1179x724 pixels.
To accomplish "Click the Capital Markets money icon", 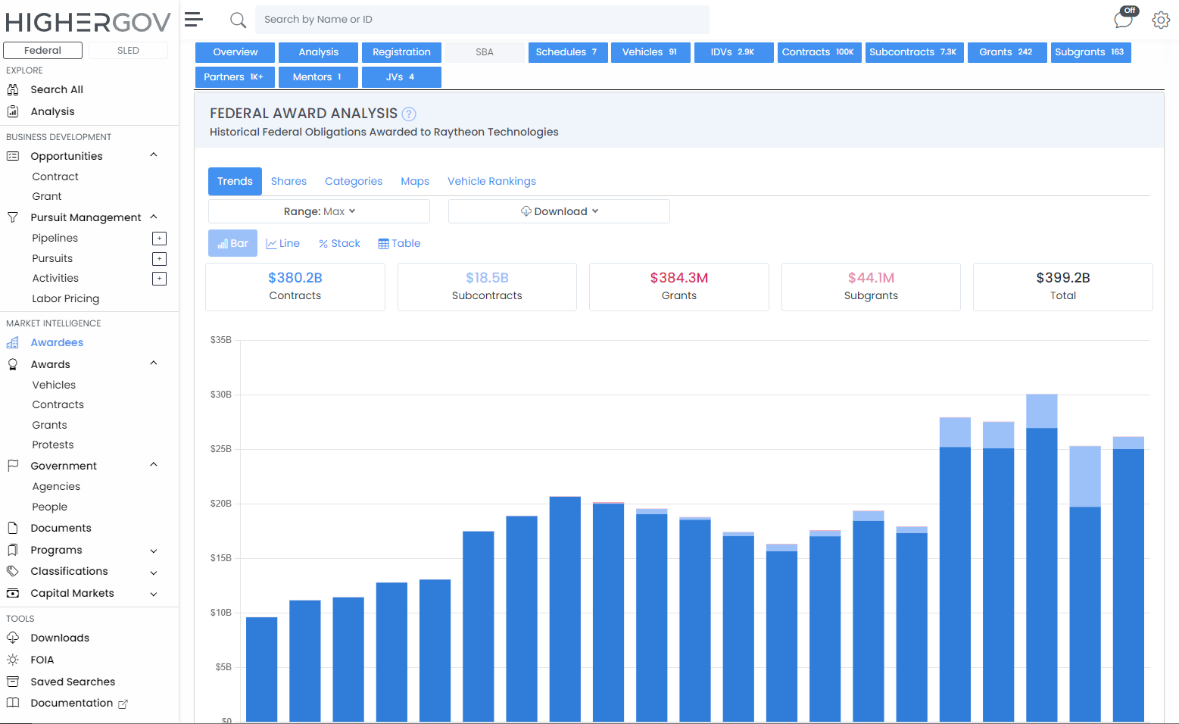I will [13, 593].
